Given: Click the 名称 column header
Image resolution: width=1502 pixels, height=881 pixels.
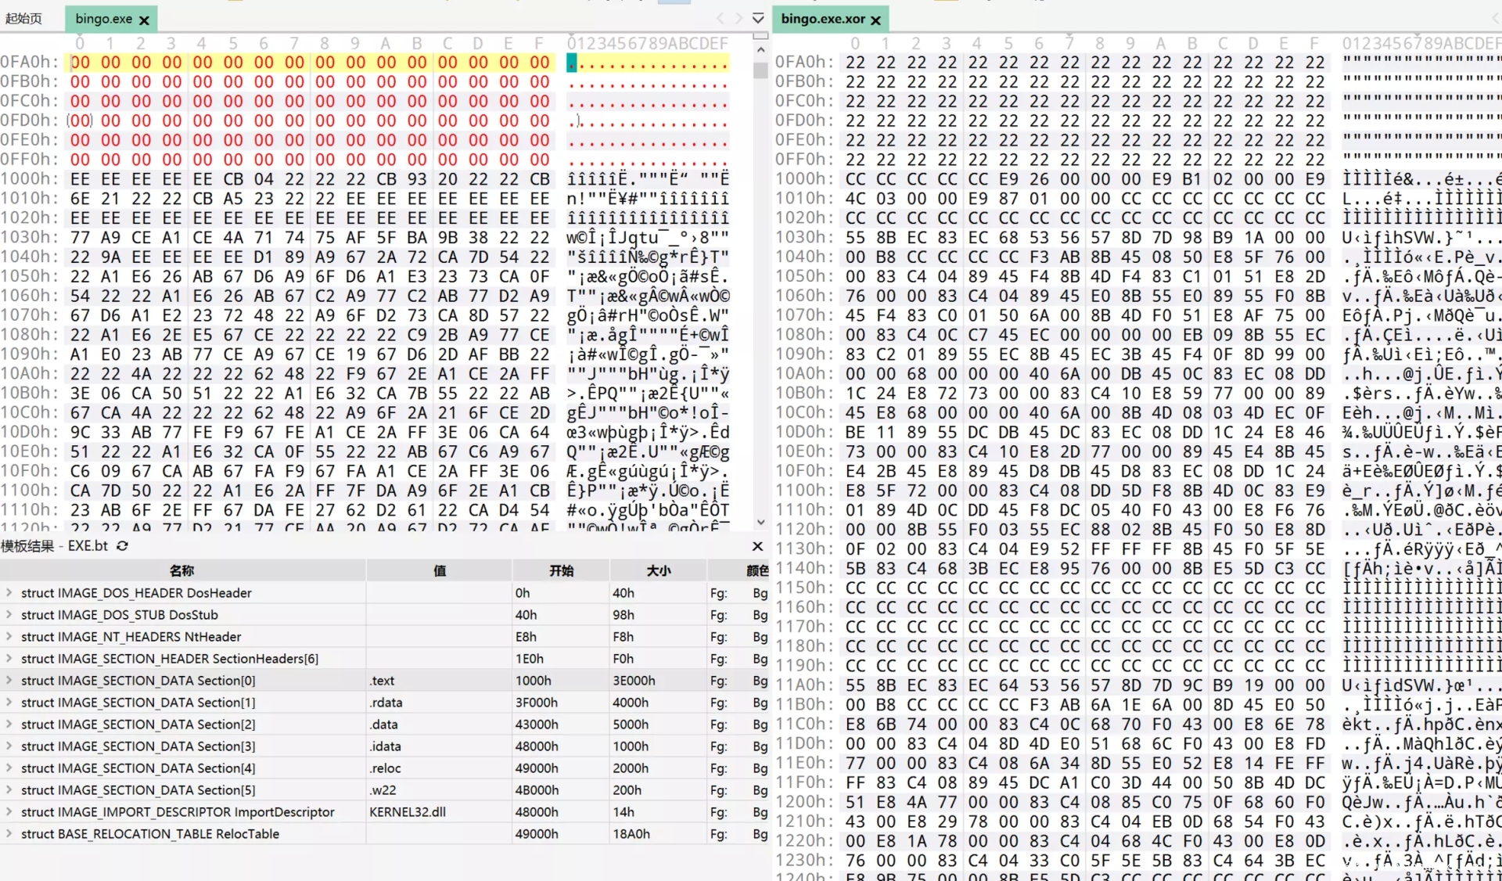Looking at the screenshot, I should [x=181, y=571].
